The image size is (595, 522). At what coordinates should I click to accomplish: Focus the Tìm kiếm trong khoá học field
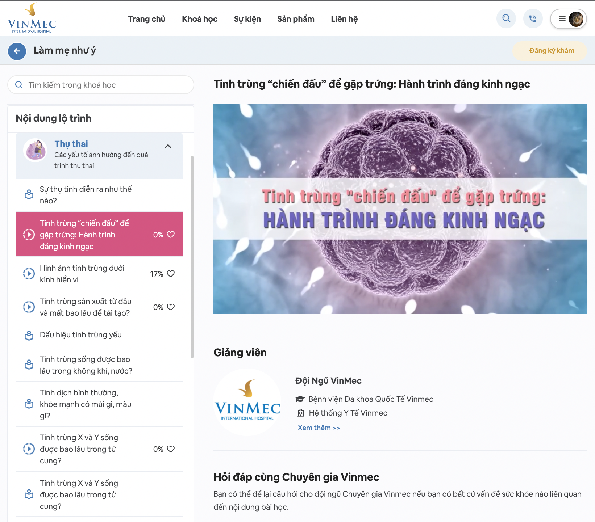tap(101, 85)
